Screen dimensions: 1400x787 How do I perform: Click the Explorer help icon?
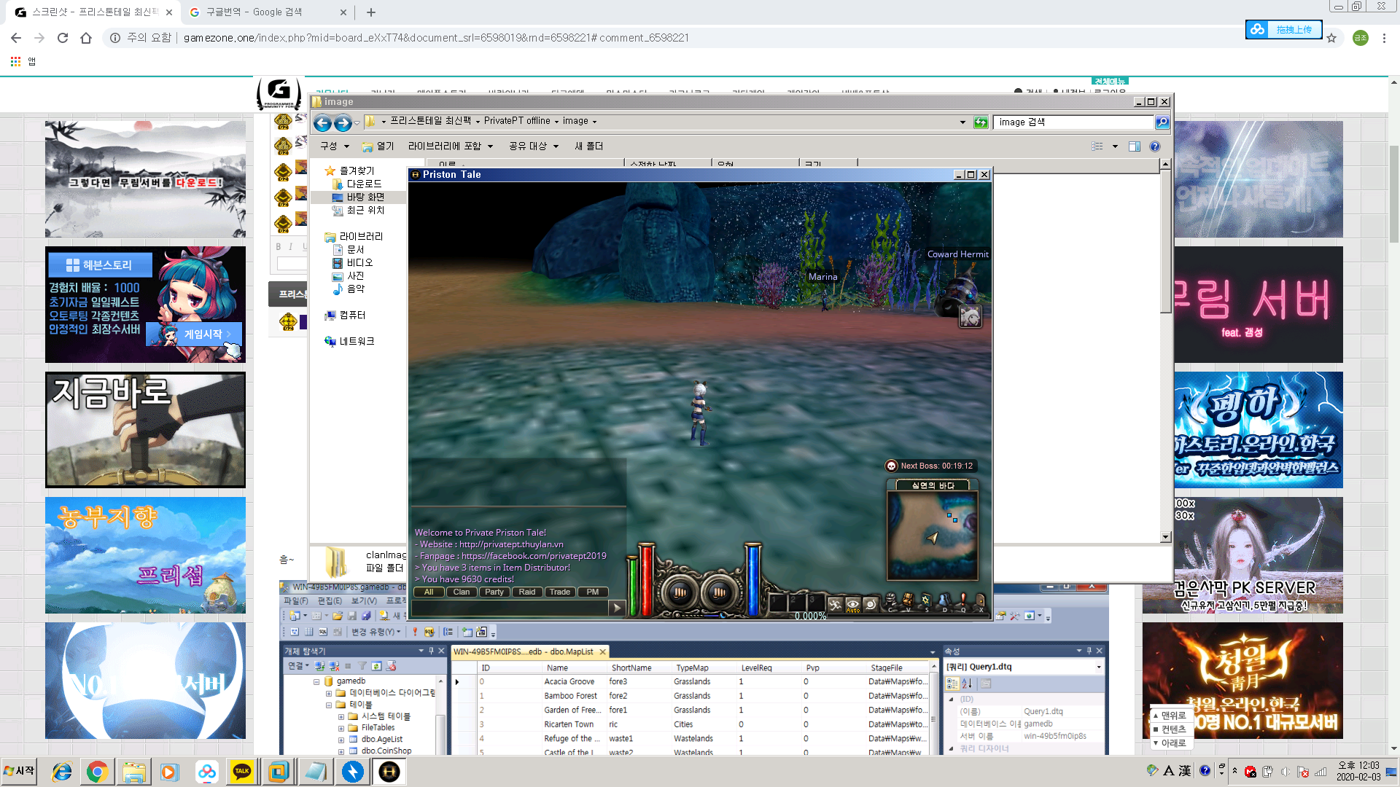(x=1155, y=146)
